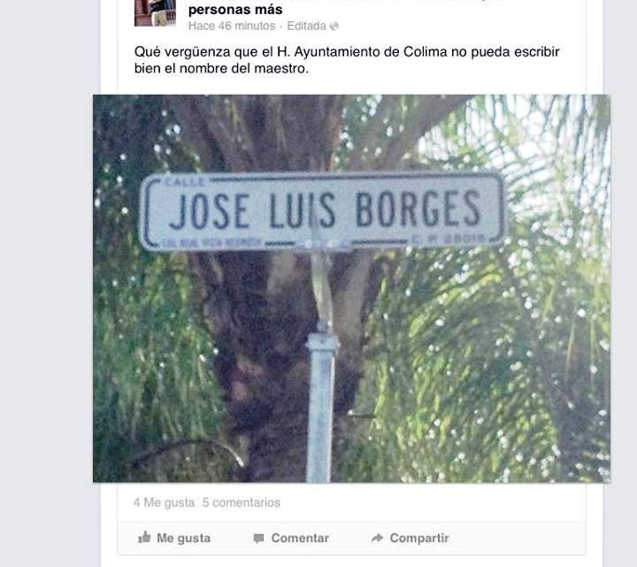This screenshot has width=637, height=567.
Task: Click the post text about H. Ayuntamiento de Colima
Action: coord(347,60)
